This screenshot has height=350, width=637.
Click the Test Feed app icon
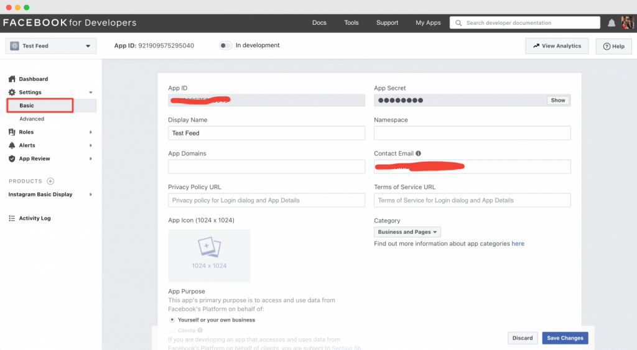(15, 46)
